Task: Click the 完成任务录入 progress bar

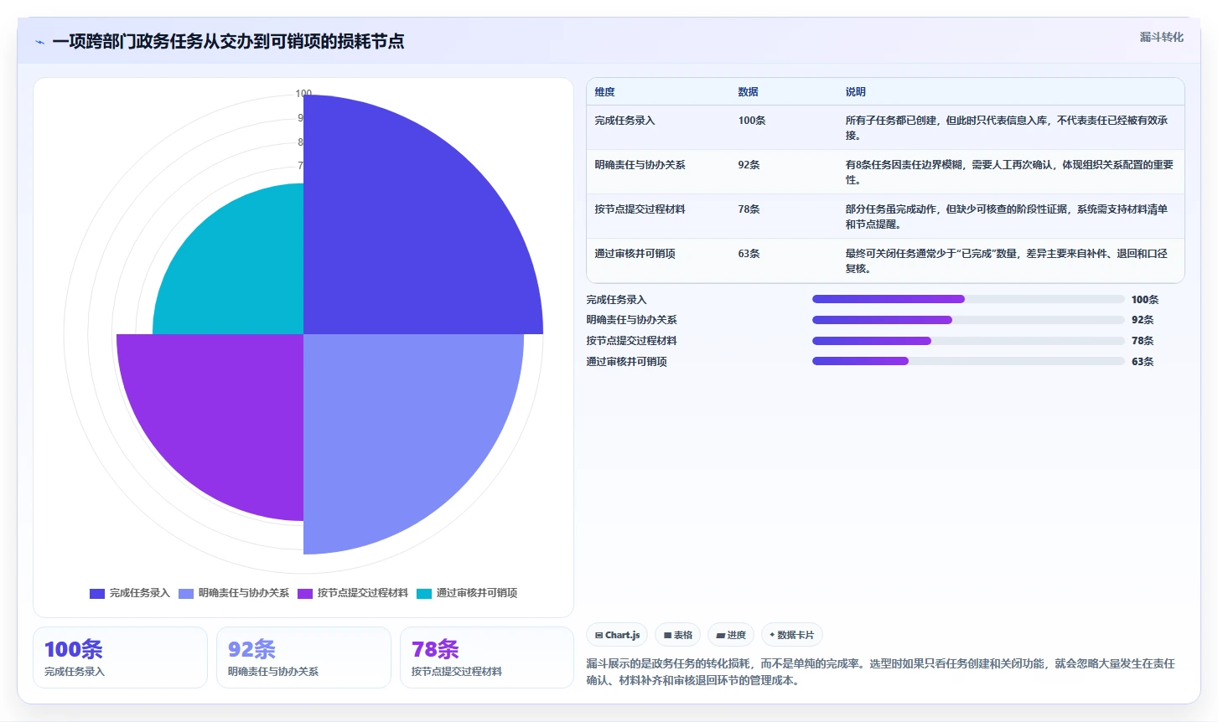Action: click(968, 299)
